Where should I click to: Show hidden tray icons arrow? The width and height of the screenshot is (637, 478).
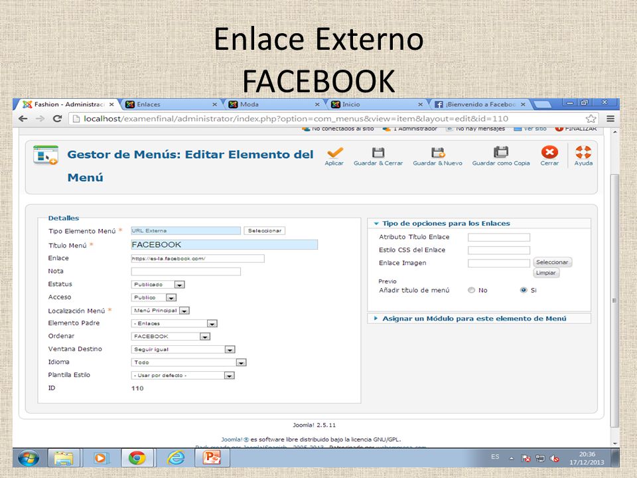(x=512, y=459)
